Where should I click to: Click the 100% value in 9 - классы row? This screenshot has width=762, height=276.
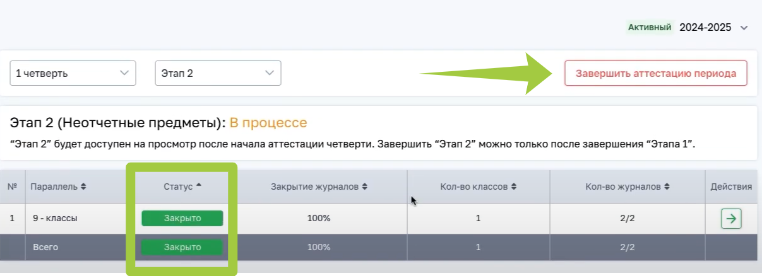319,219
